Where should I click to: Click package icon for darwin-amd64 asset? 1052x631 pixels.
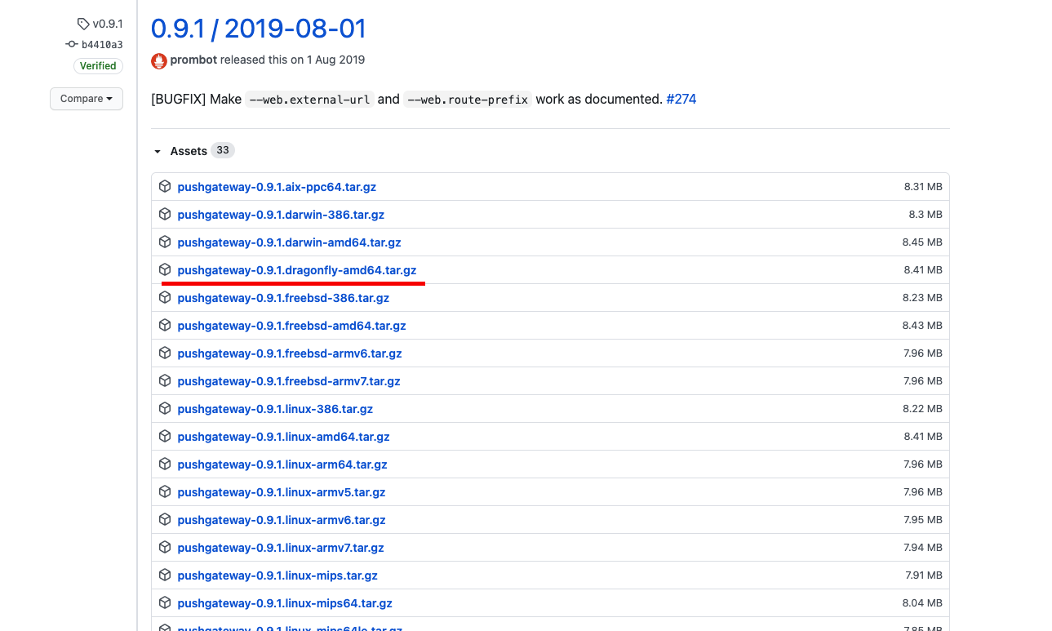pos(165,242)
